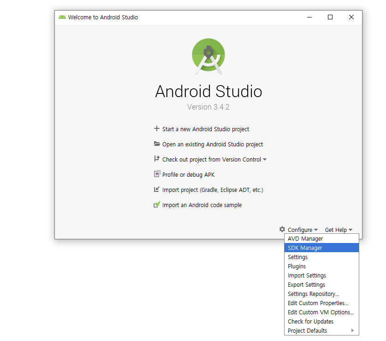Choose Plugins menu entry
Image resolution: width=386 pixels, height=341 pixels.
click(321, 266)
